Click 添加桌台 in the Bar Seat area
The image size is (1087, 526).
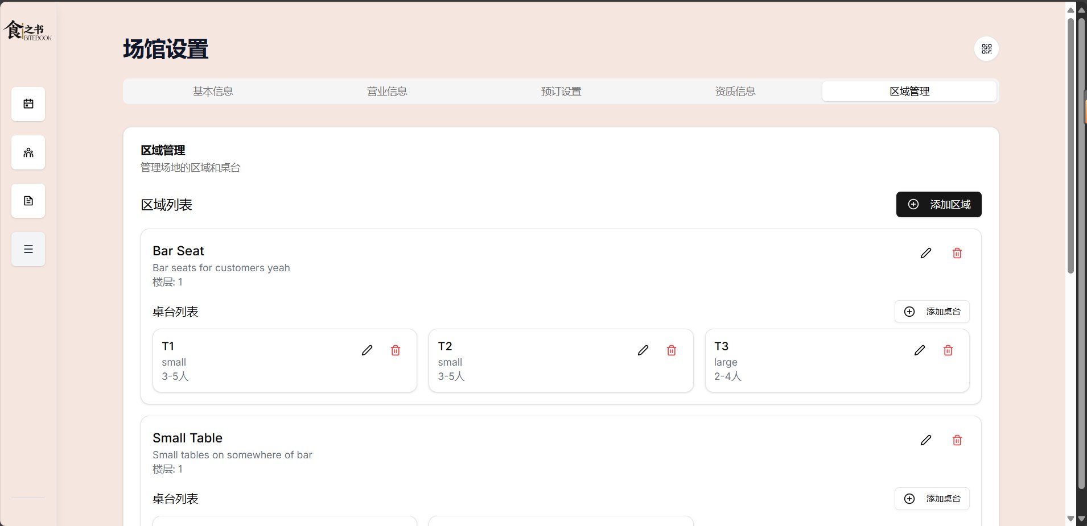[932, 311]
